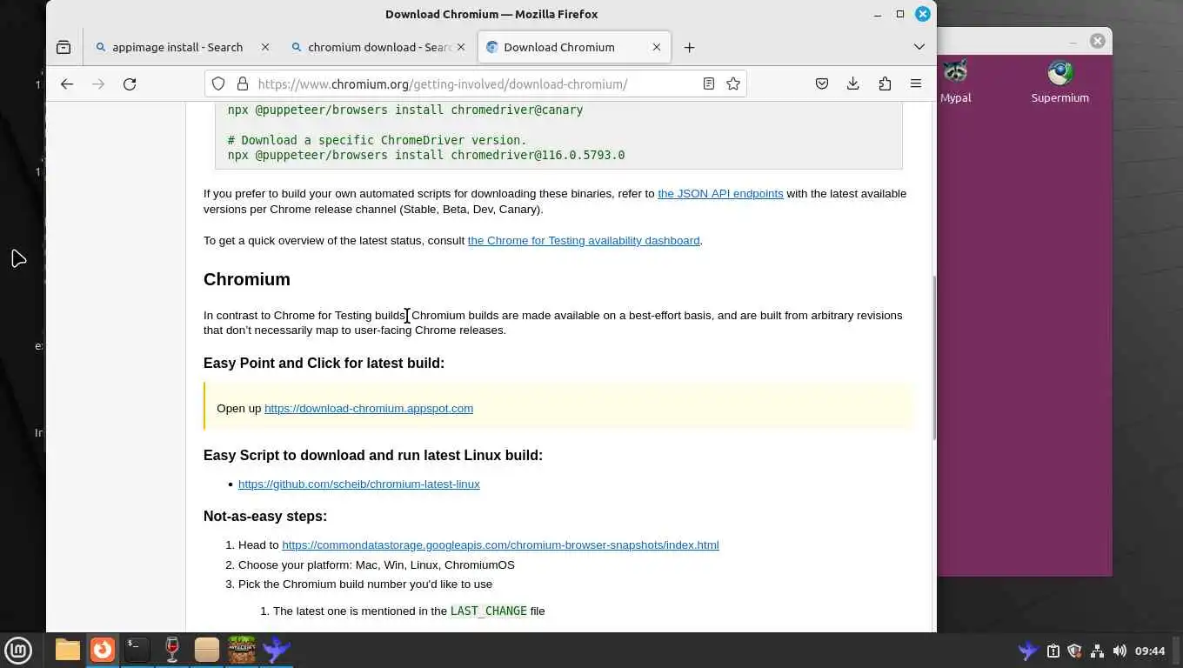
Task: Open the JSON API endpoints link
Action: click(x=720, y=193)
